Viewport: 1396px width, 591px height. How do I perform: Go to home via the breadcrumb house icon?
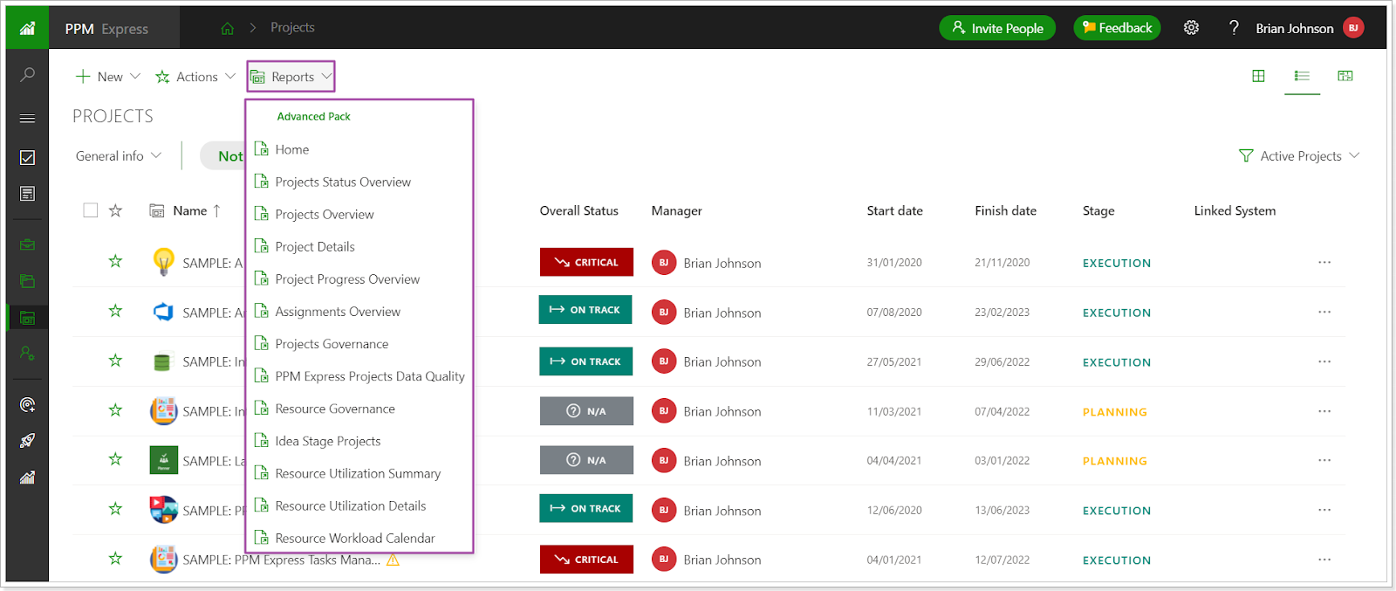(x=228, y=28)
